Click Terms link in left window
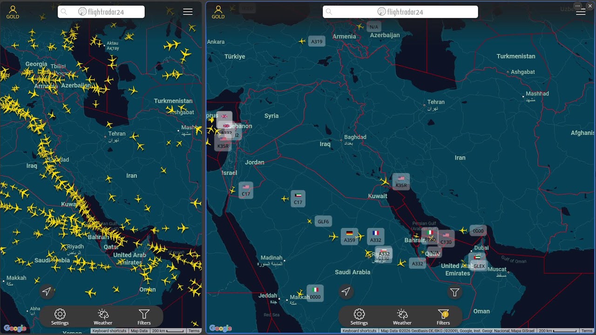This screenshot has height=335, width=596. click(194, 331)
